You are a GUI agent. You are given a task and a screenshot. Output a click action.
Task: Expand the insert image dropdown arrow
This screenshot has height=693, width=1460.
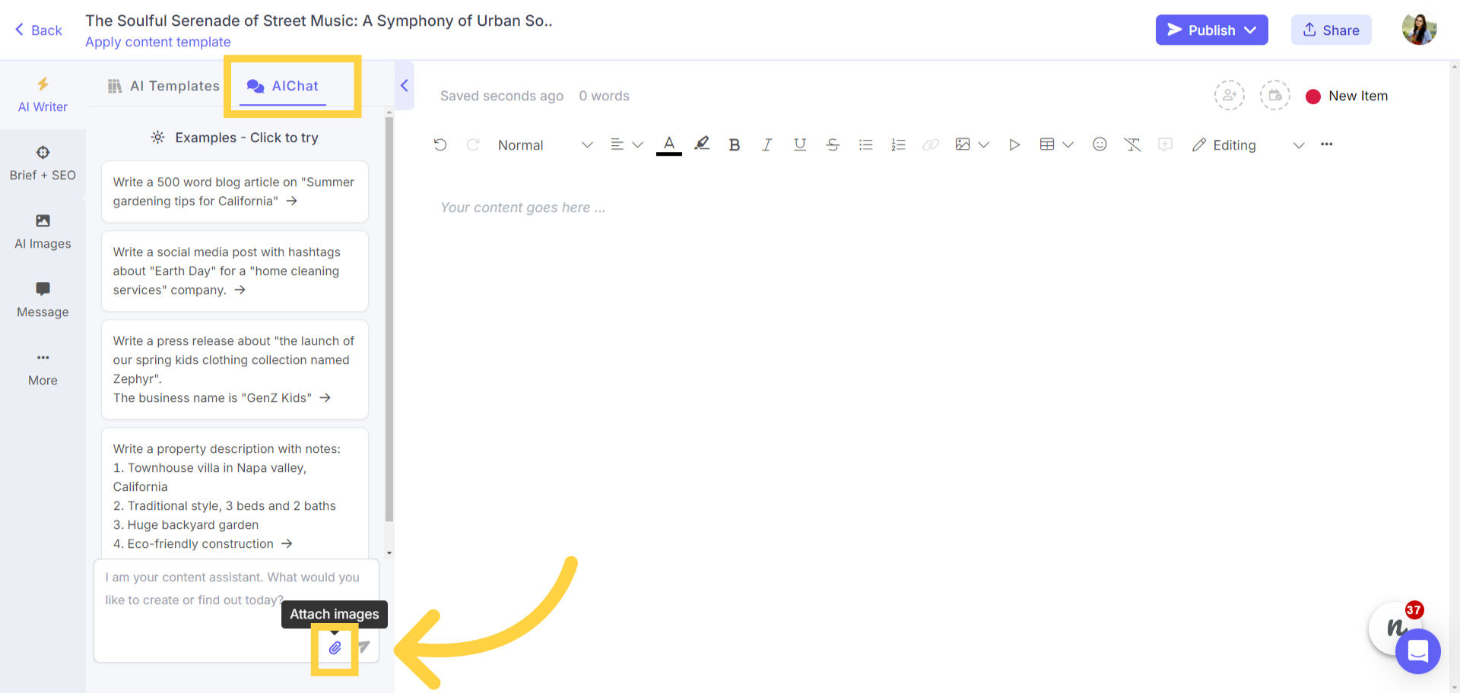(983, 144)
